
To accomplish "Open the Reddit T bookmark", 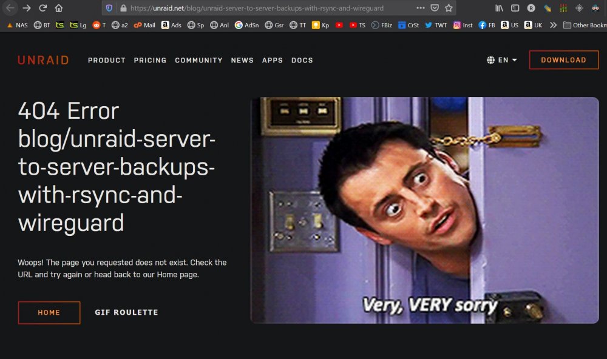I will pos(99,25).
